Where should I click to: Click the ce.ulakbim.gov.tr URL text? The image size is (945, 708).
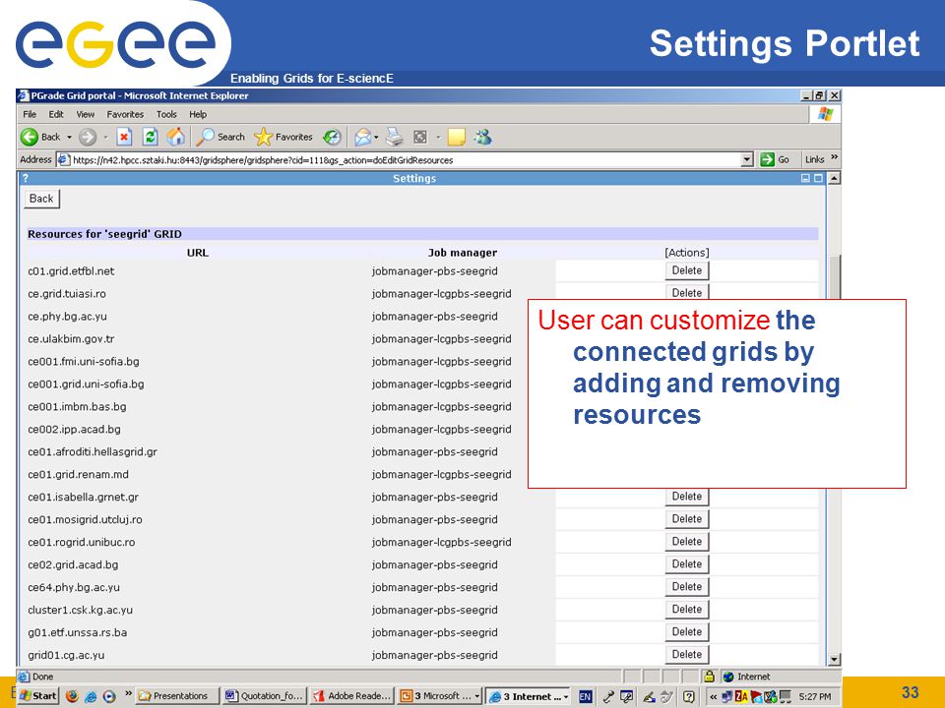[71, 339]
